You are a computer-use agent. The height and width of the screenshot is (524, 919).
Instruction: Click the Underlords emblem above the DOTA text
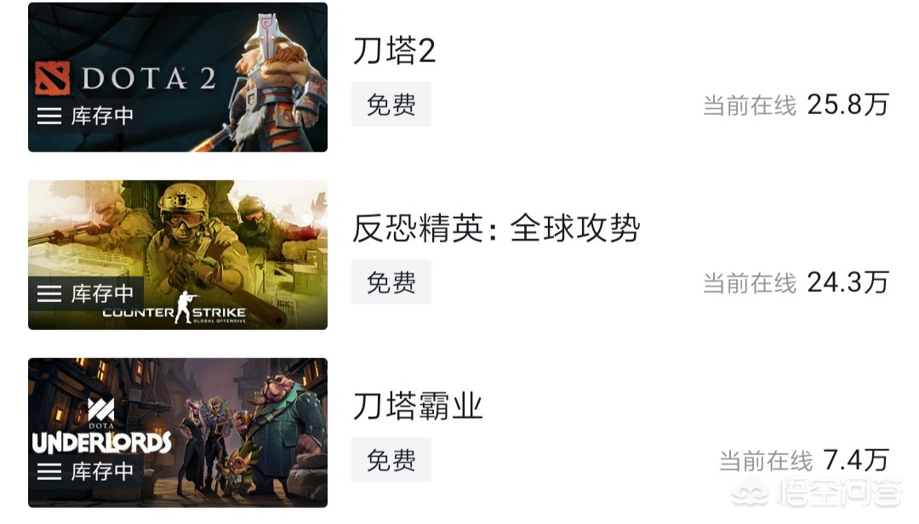coord(100,409)
